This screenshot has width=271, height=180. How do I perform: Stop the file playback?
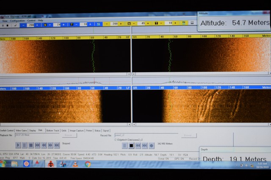[x=30, y=145]
